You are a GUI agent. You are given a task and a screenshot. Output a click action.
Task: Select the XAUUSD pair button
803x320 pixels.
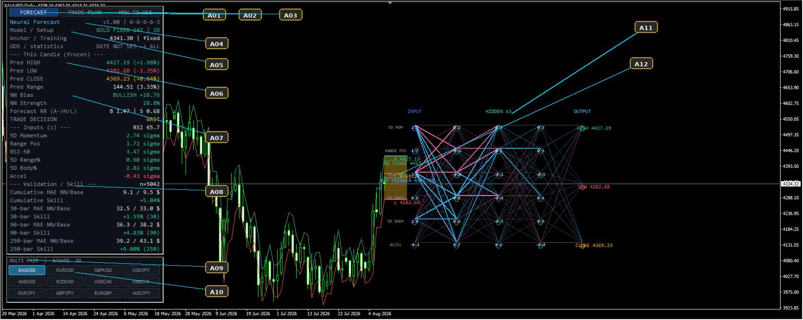[27, 270]
